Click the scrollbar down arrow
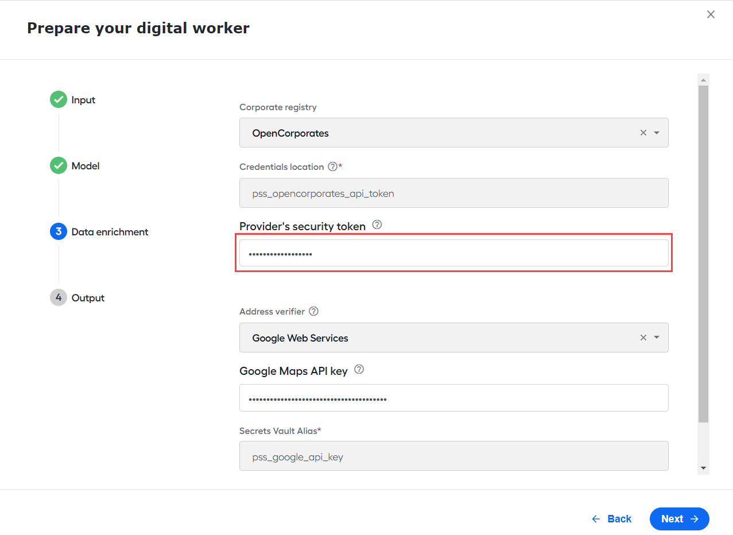 click(x=703, y=468)
